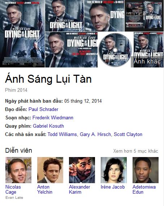Screen dimensions: 164x206
Task: Click Nicolas Cage's cast photo
Action: tap(18, 170)
